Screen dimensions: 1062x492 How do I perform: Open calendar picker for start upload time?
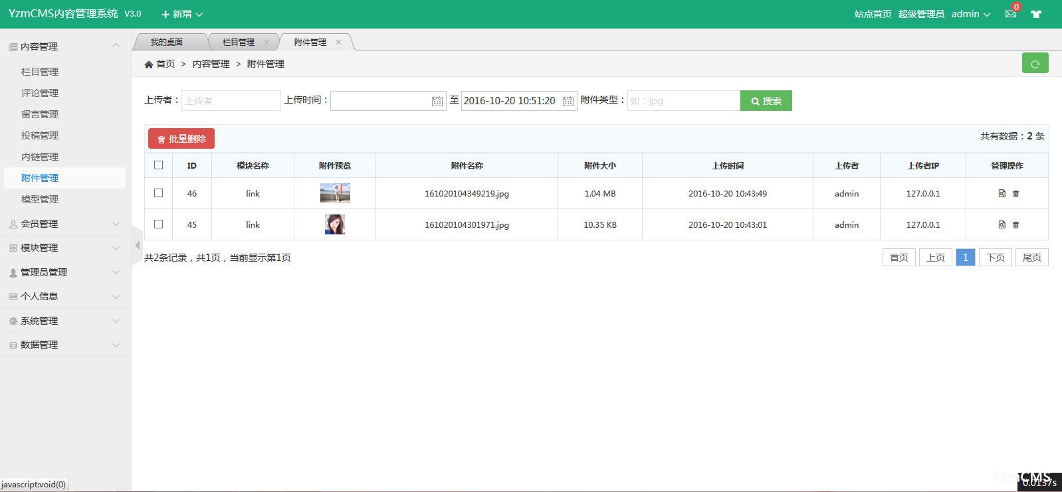437,101
